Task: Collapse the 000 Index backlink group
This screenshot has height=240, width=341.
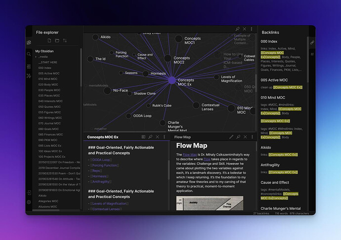Action: [269, 42]
